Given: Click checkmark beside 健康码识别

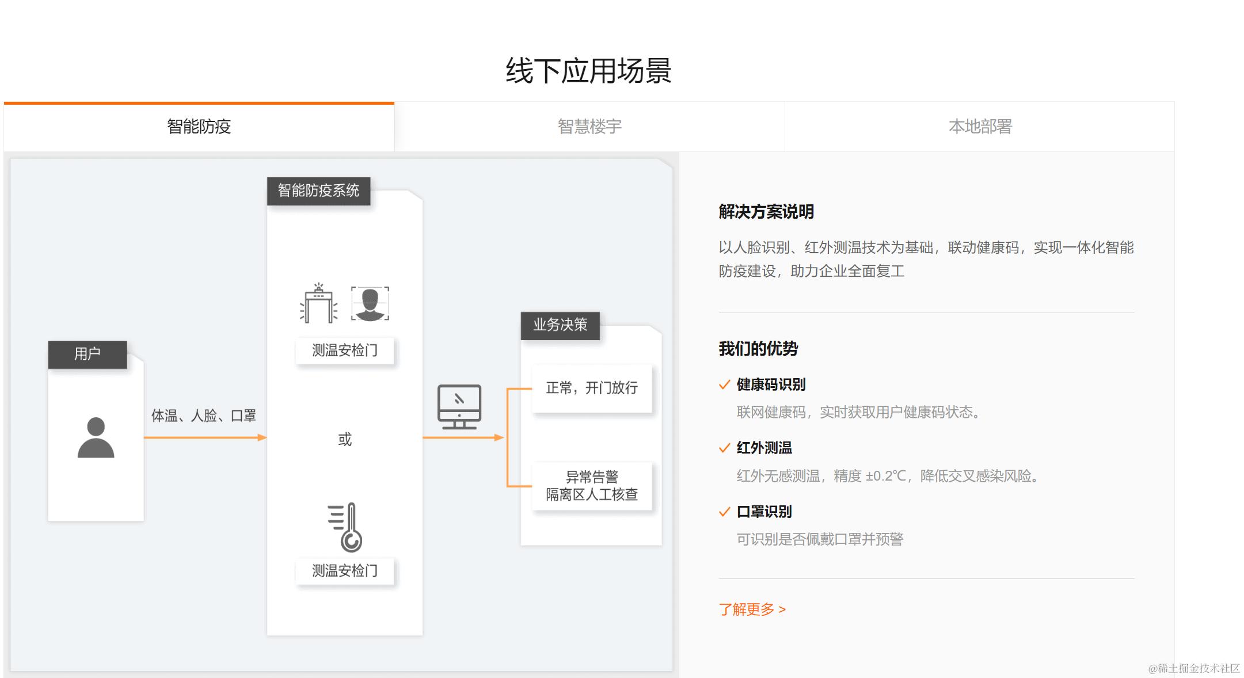Looking at the screenshot, I should tap(724, 385).
